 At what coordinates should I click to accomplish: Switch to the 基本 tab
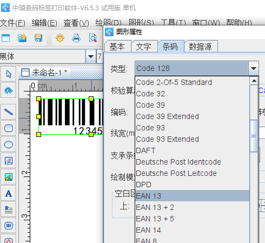pos(117,47)
